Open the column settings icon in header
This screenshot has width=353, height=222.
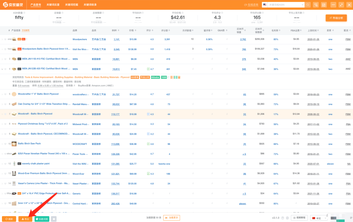tap(324, 5)
